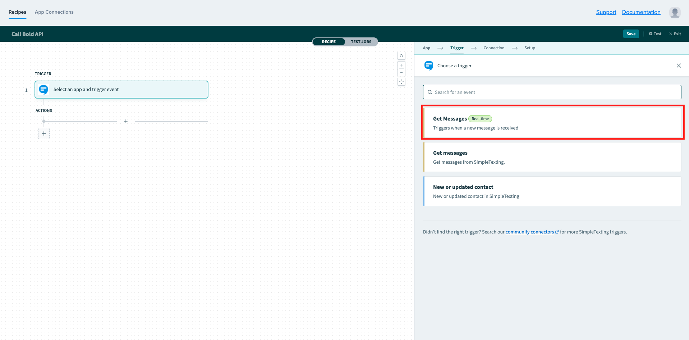
Task: Open the Support link
Action: [606, 12]
